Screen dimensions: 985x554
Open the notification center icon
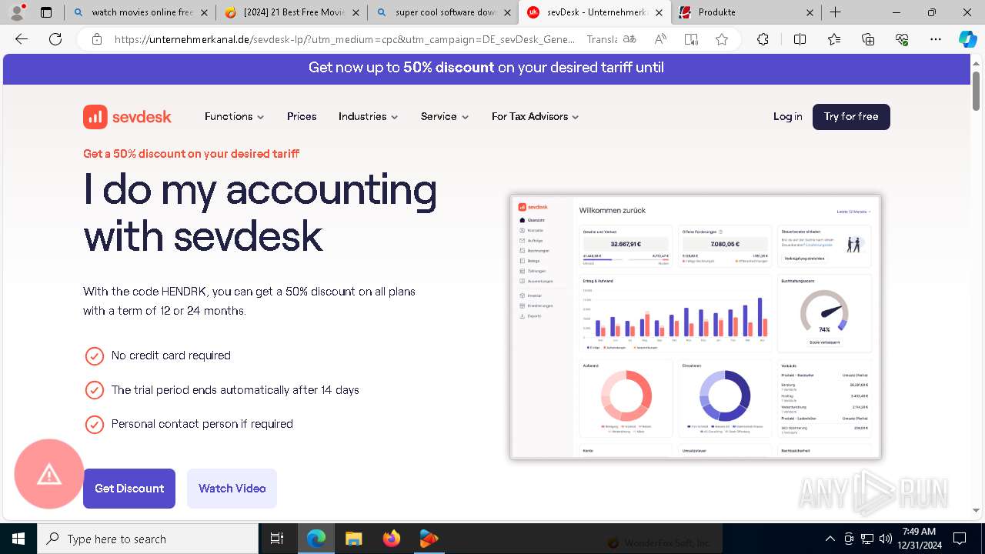pos(960,539)
